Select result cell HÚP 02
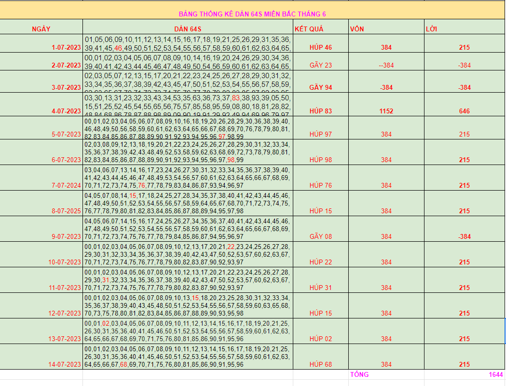 pyautogui.click(x=321, y=331)
